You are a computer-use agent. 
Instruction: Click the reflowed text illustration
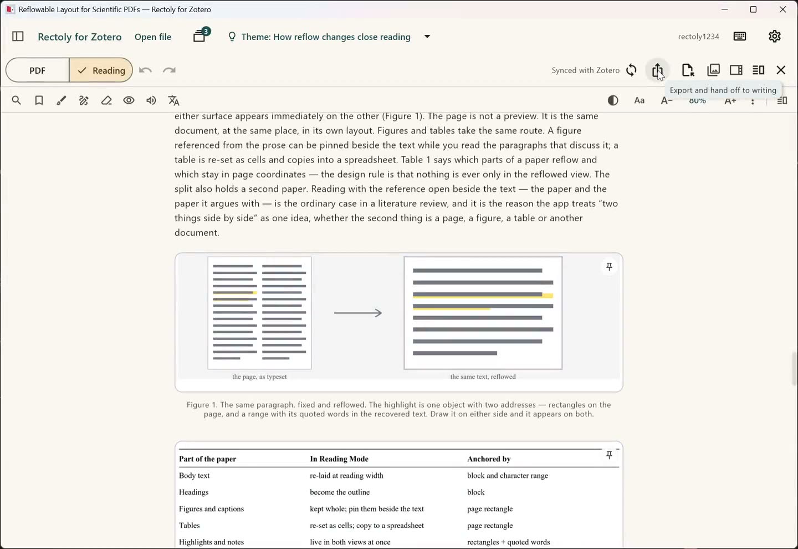tap(483, 313)
